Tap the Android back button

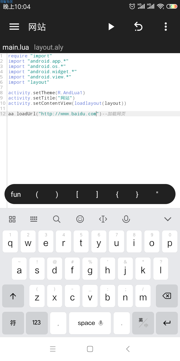(x=128, y=349)
